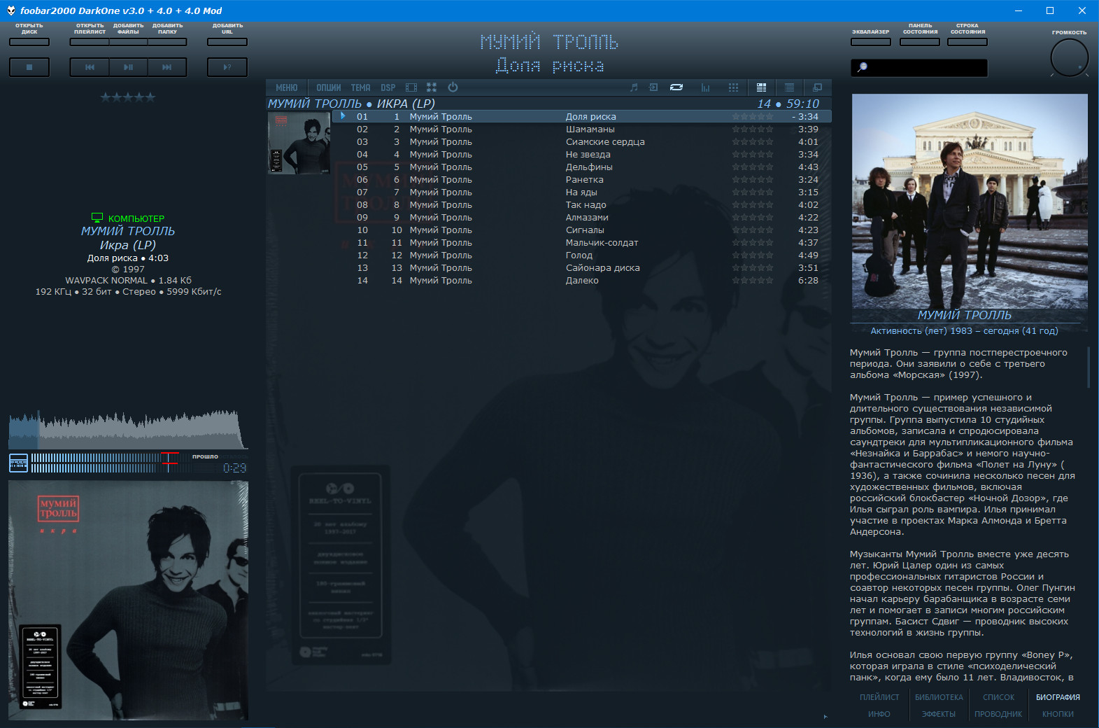This screenshot has height=728, width=1099.
Task: Switch to the Библиотека tab
Action: (x=939, y=697)
